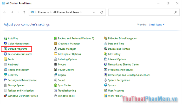Click the Credential Manager safe icon

[55, 43]
